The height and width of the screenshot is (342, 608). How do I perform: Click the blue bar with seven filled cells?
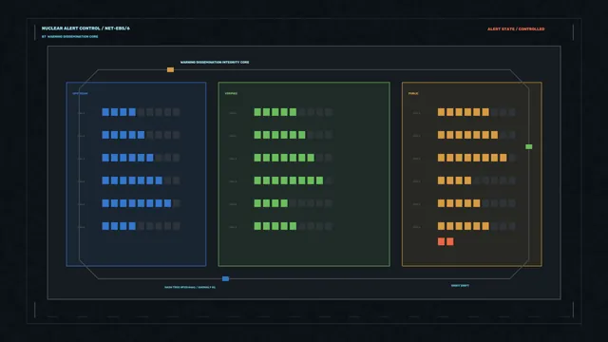pyautogui.click(x=141, y=180)
